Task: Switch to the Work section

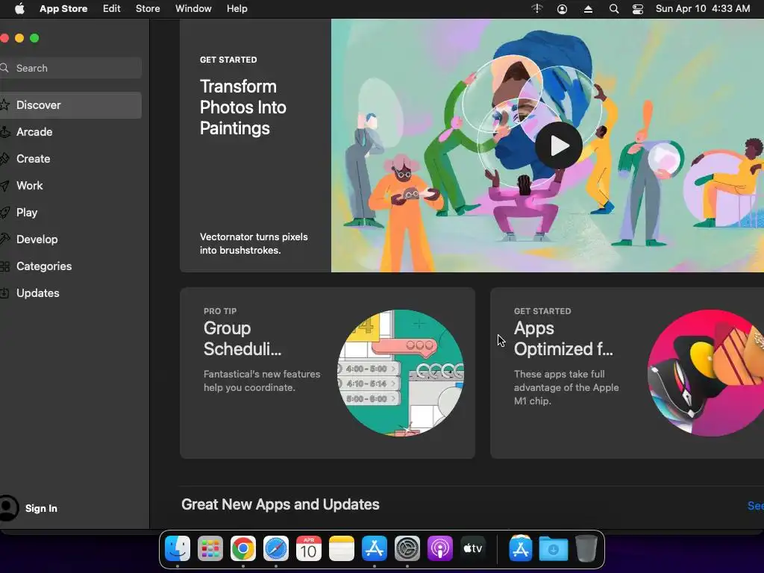Action: (71, 186)
